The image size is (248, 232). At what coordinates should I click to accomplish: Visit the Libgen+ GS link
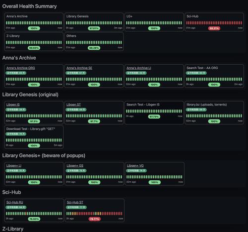(75, 166)
